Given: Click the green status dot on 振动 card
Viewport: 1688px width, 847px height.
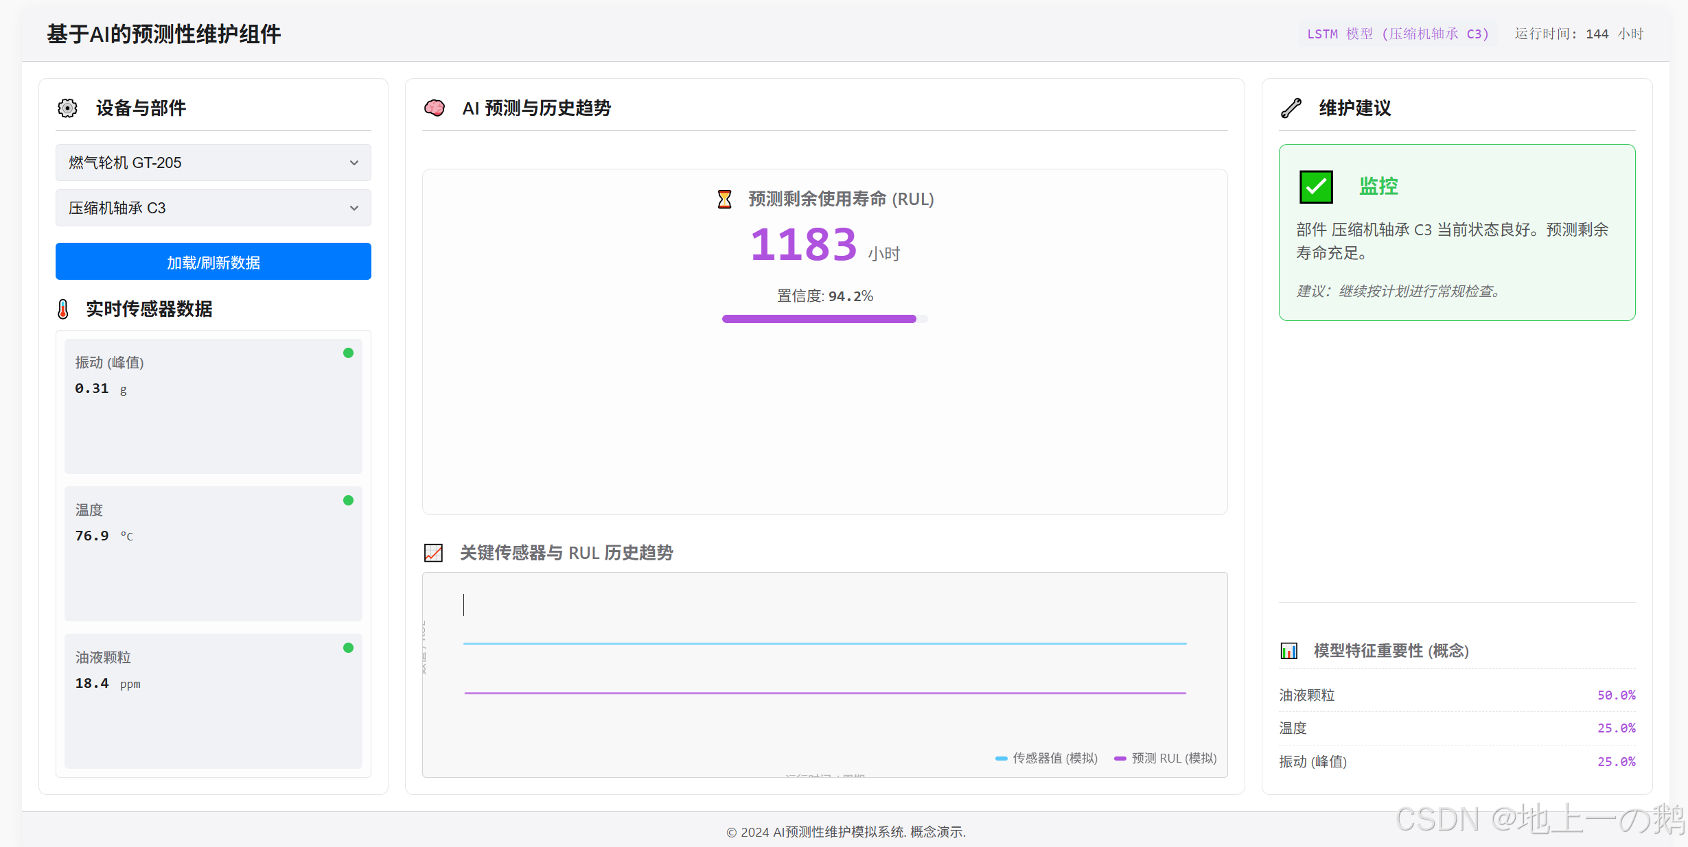Looking at the screenshot, I should 348,353.
